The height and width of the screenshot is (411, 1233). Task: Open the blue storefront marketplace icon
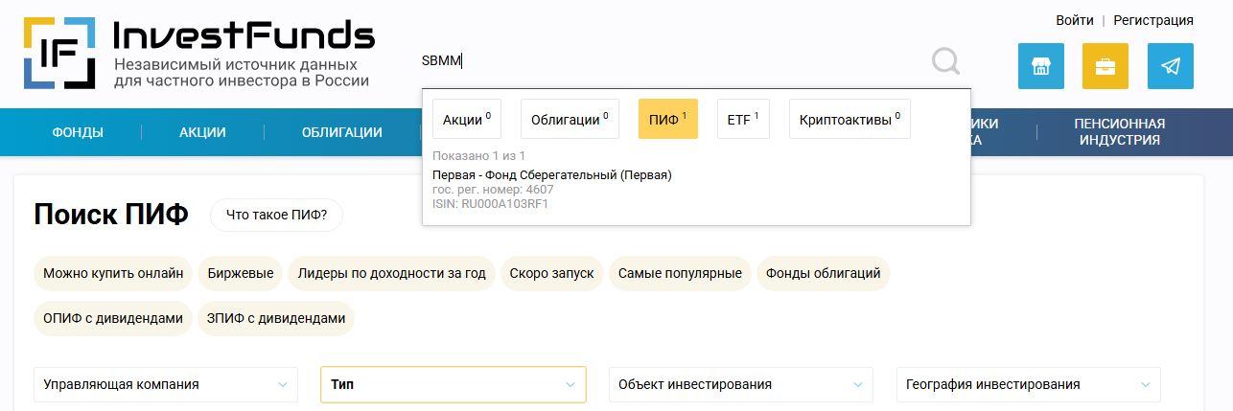tap(1040, 66)
